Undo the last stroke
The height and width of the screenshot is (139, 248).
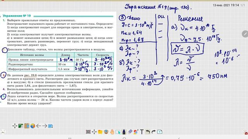[148, 132]
